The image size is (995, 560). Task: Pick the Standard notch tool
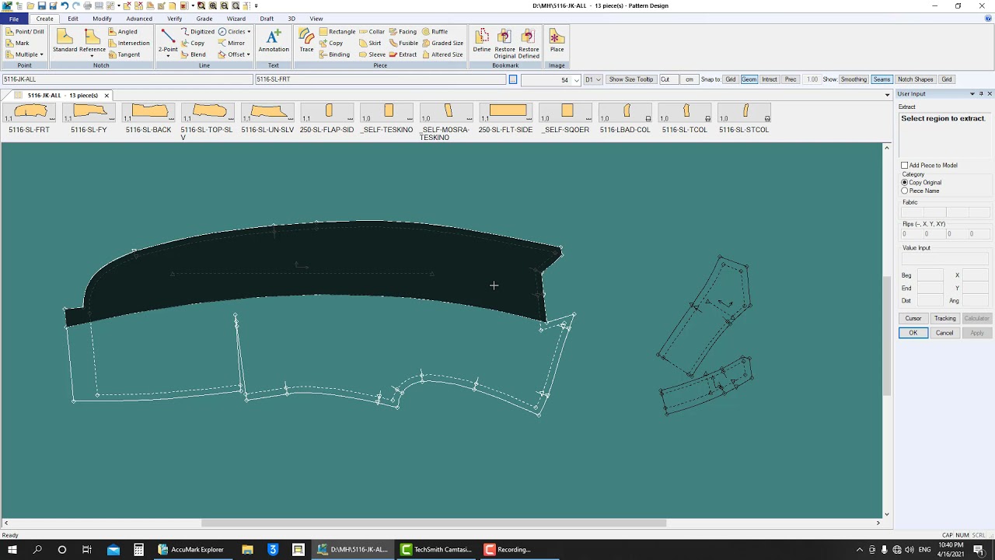(x=65, y=41)
